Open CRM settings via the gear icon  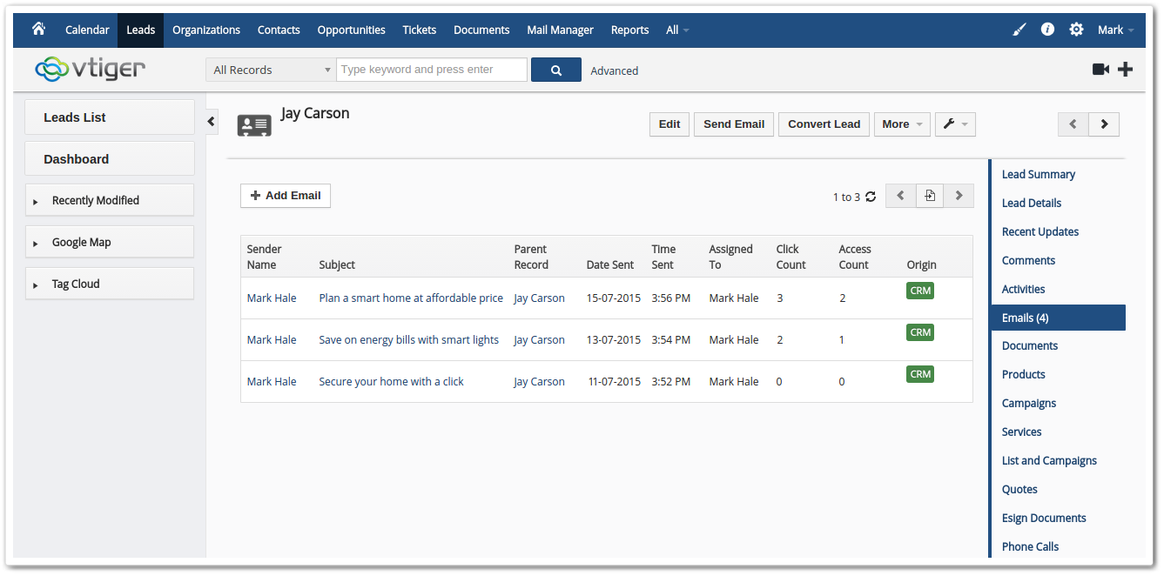(x=1076, y=29)
